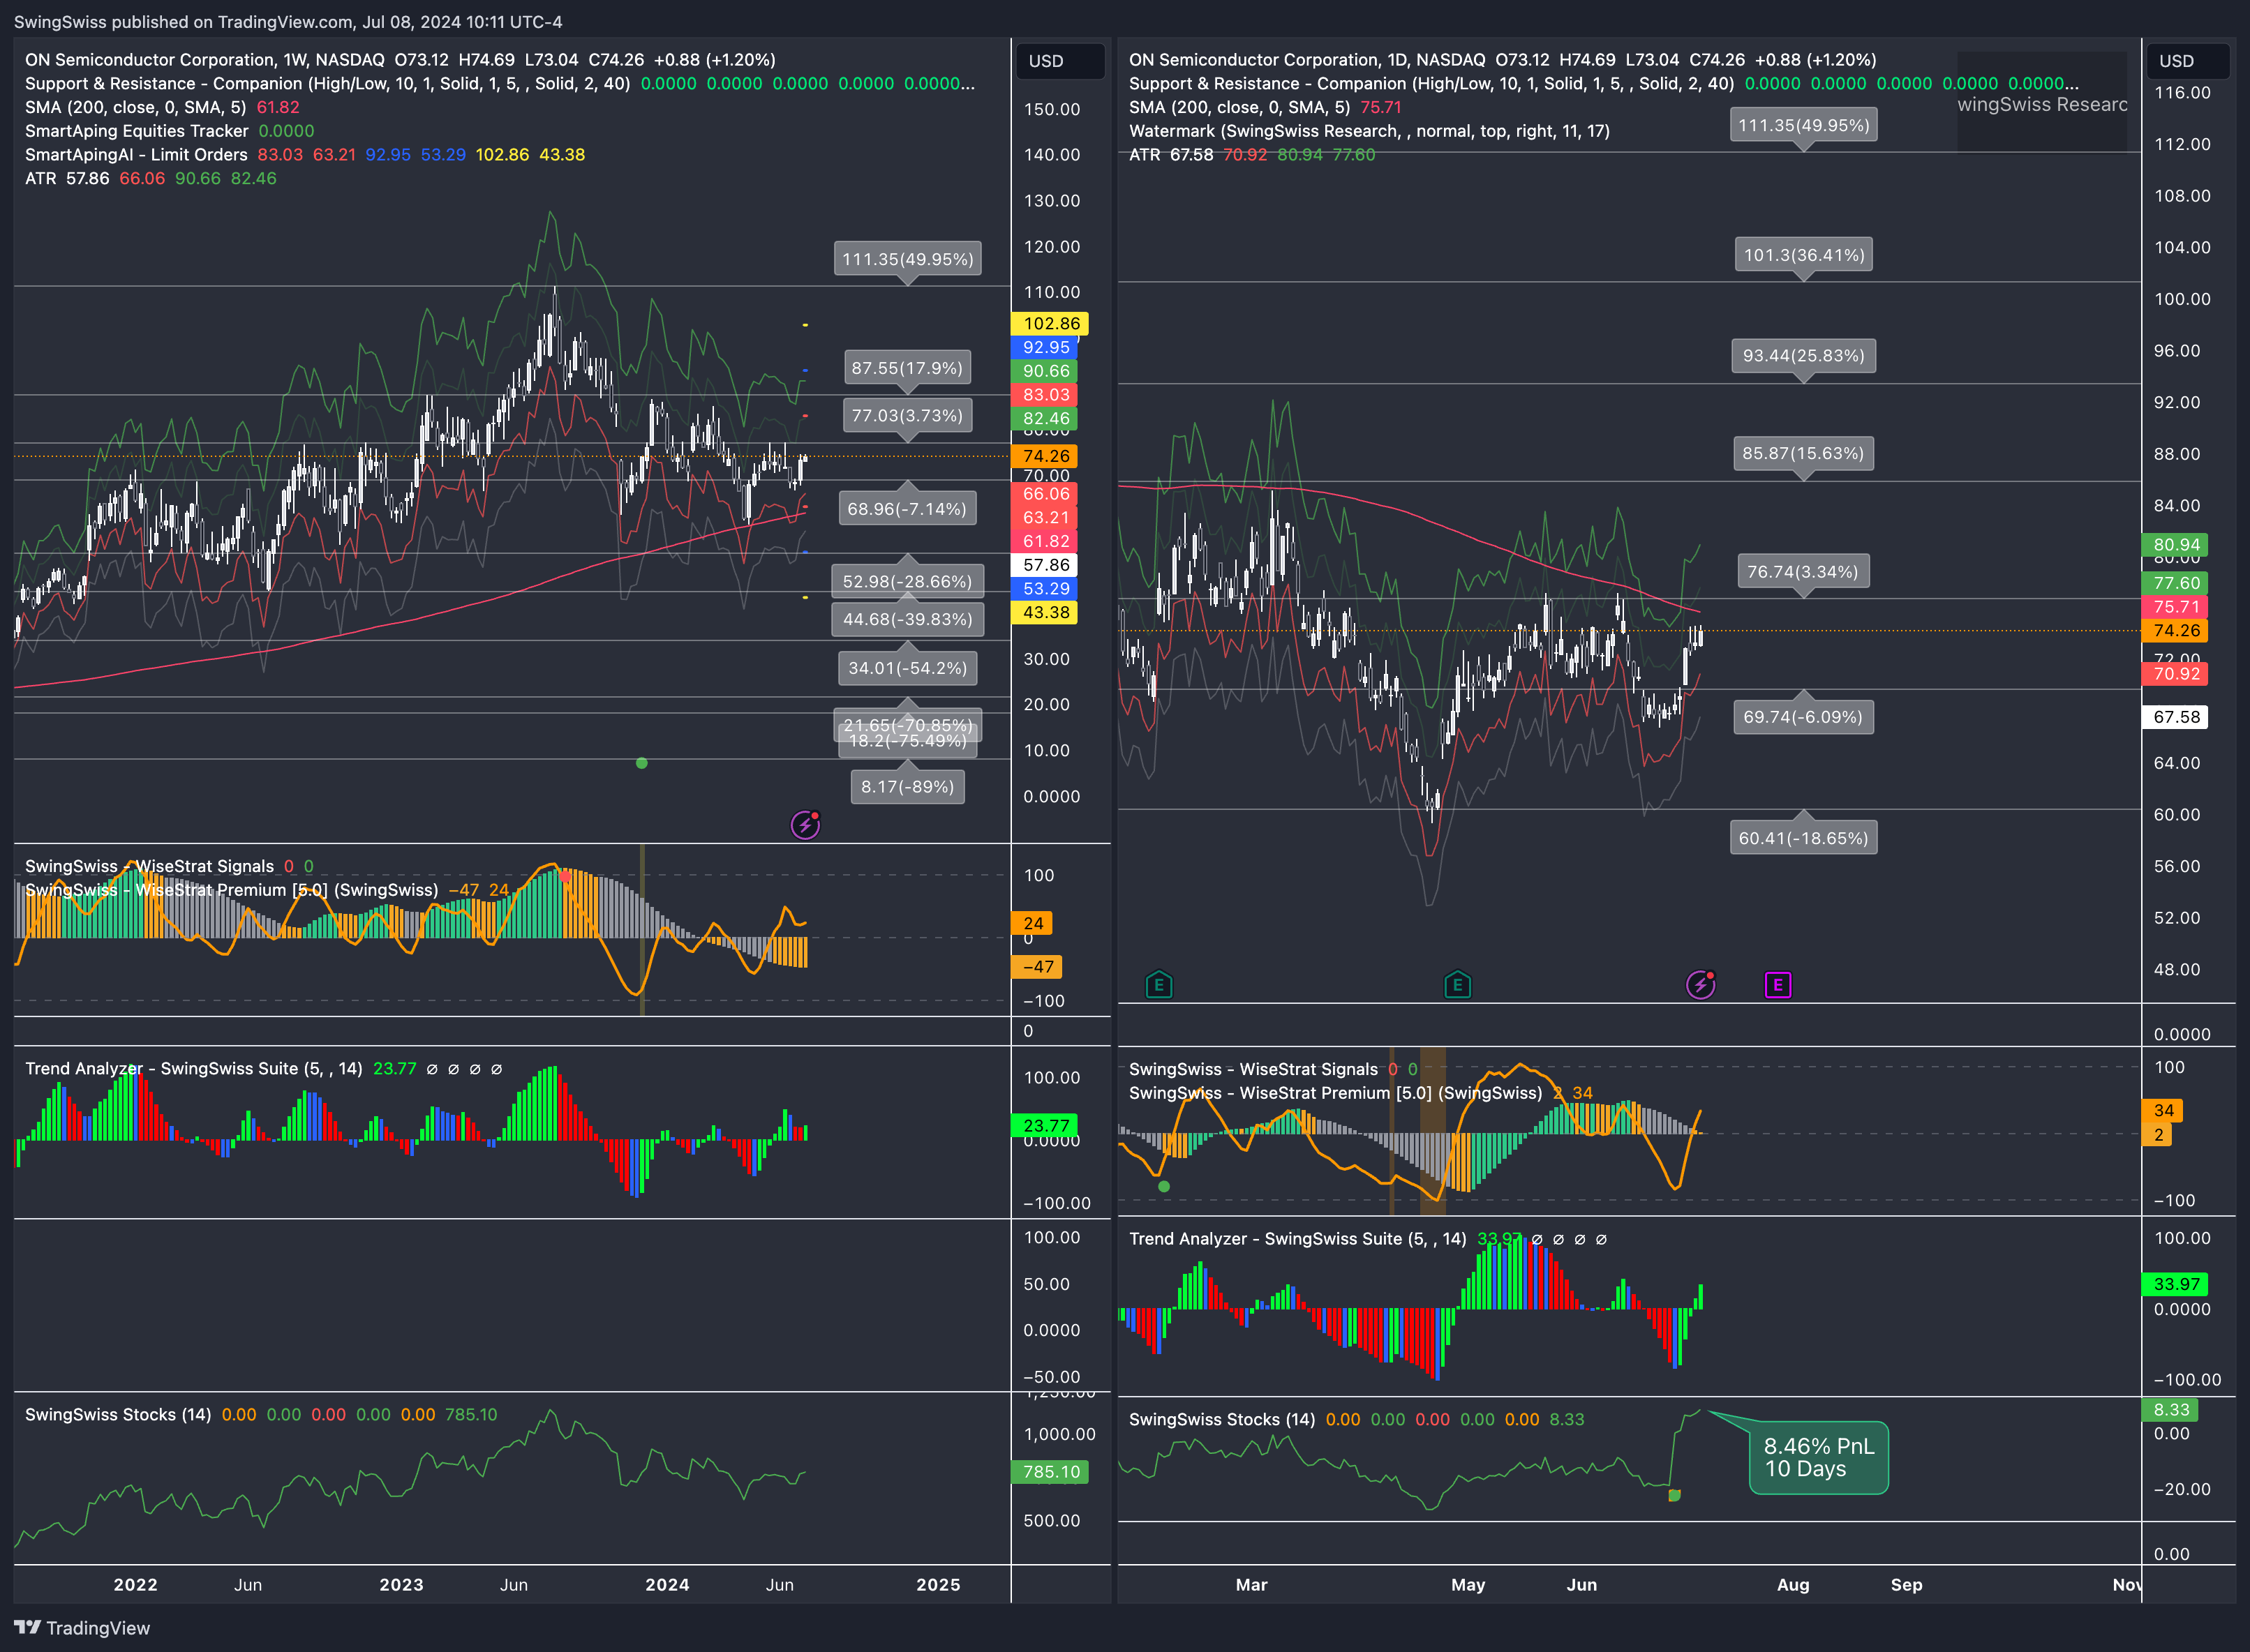The width and height of the screenshot is (2250, 1652).
Task: Click the red 63.21 price label
Action: click(1045, 518)
